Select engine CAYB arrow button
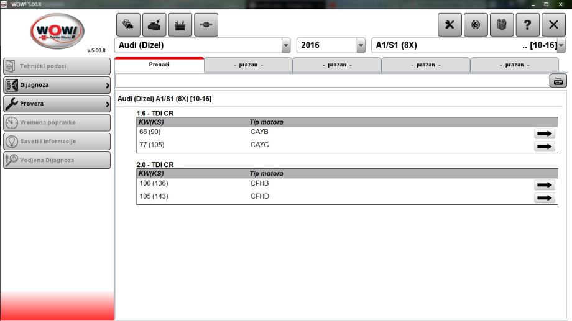 click(x=544, y=133)
